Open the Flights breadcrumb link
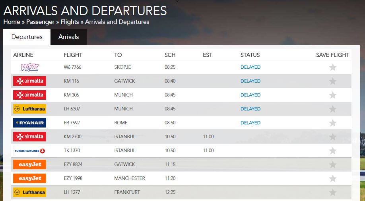 point(70,22)
